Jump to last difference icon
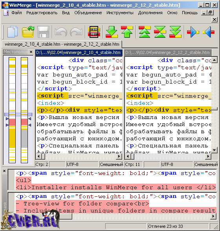This screenshot has width=220, height=231. [175, 32]
